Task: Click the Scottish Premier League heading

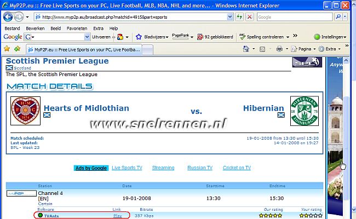Action: pyautogui.click(x=57, y=61)
